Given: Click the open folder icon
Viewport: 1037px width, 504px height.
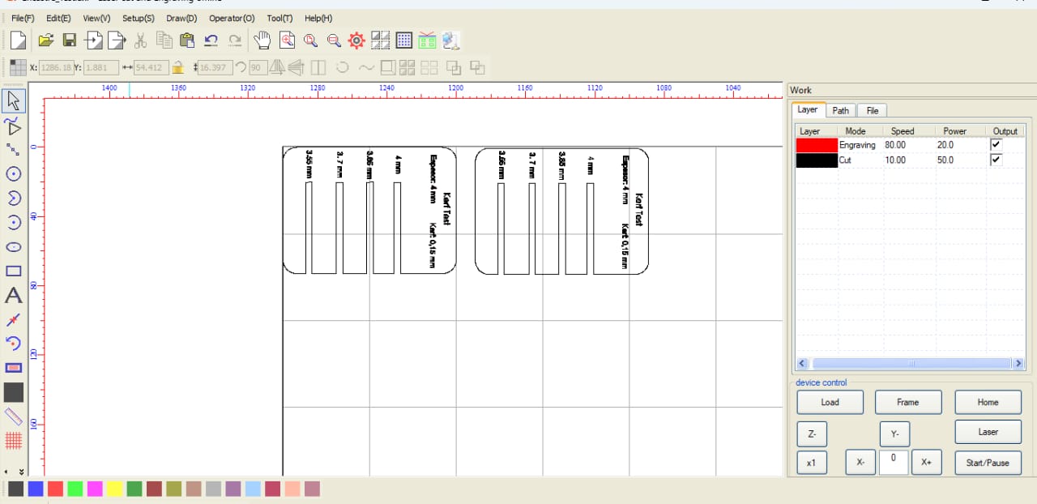Looking at the screenshot, I should [x=46, y=40].
